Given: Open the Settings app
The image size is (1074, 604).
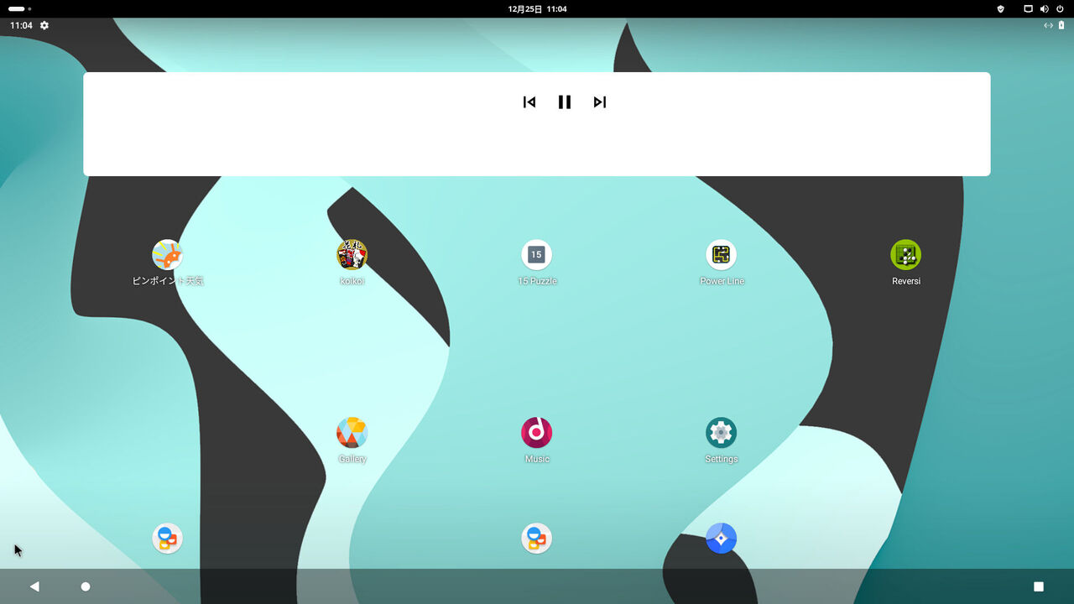Looking at the screenshot, I should coord(721,433).
